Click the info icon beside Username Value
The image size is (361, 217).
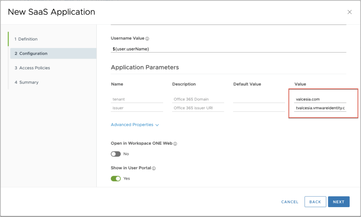(147, 38)
